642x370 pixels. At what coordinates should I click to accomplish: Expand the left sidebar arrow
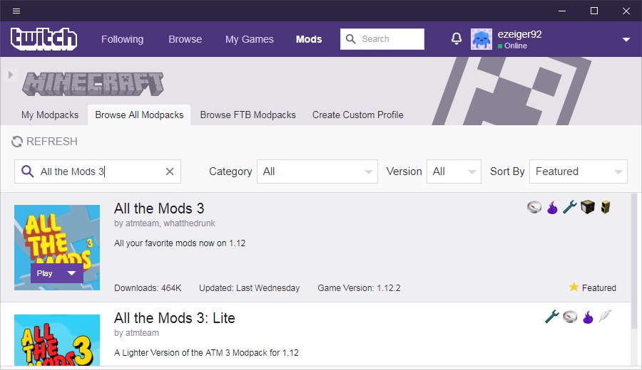click(x=11, y=75)
